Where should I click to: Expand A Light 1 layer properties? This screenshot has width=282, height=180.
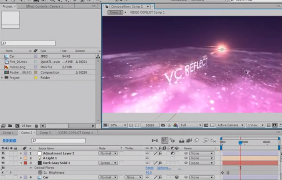click(x=21, y=158)
